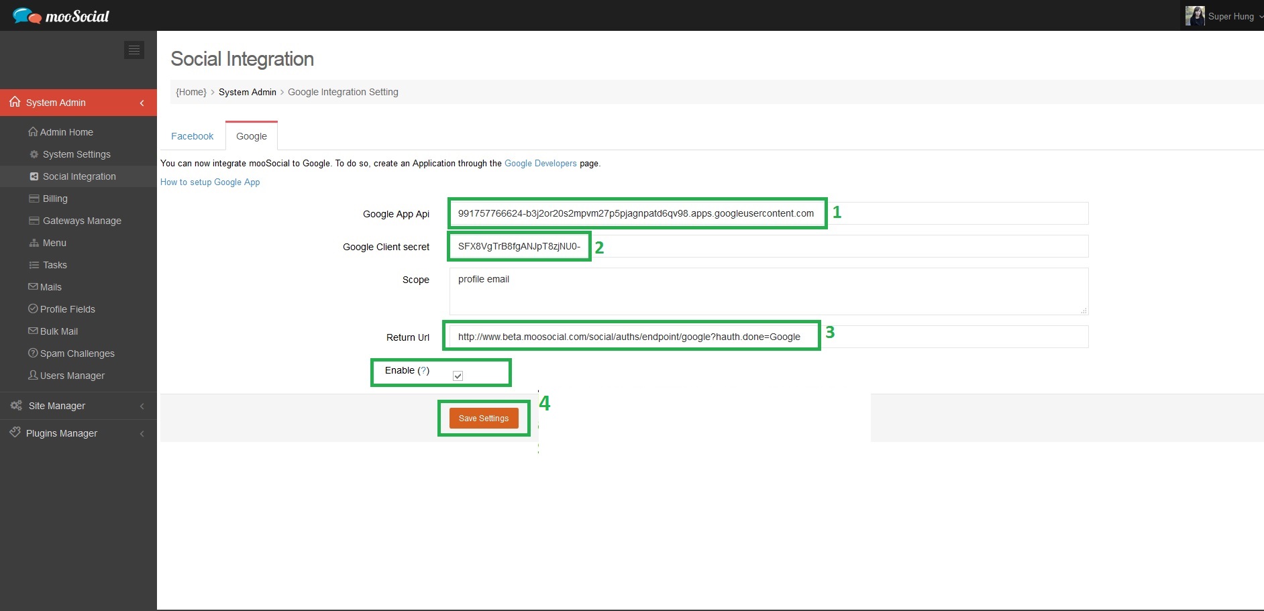Select the Google tab

pos(252,136)
